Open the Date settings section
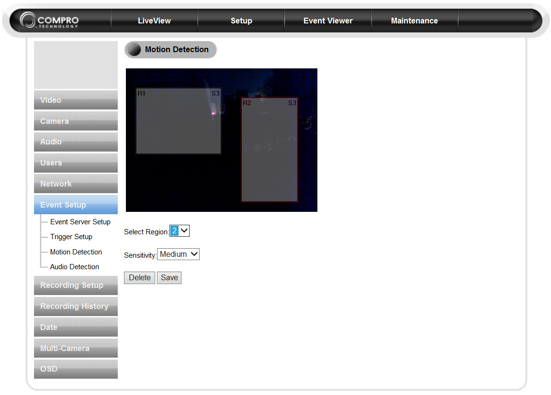551x395 pixels. click(x=76, y=327)
